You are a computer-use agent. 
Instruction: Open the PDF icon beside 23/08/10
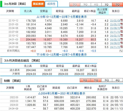(122, 28)
